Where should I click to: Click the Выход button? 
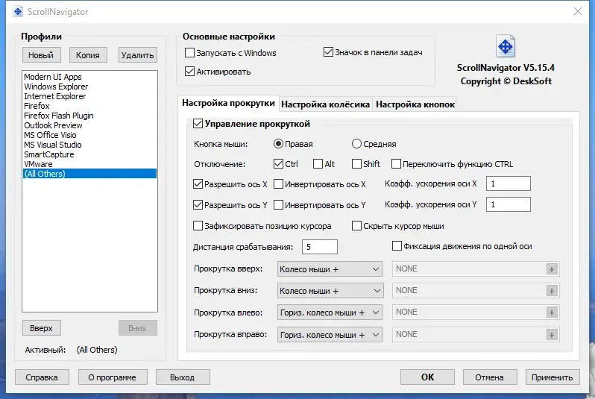point(183,377)
